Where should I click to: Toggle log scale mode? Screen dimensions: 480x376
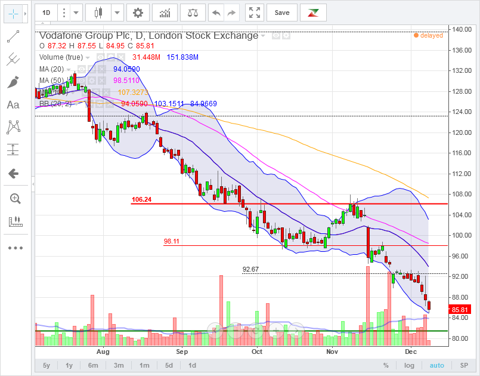click(x=409, y=365)
